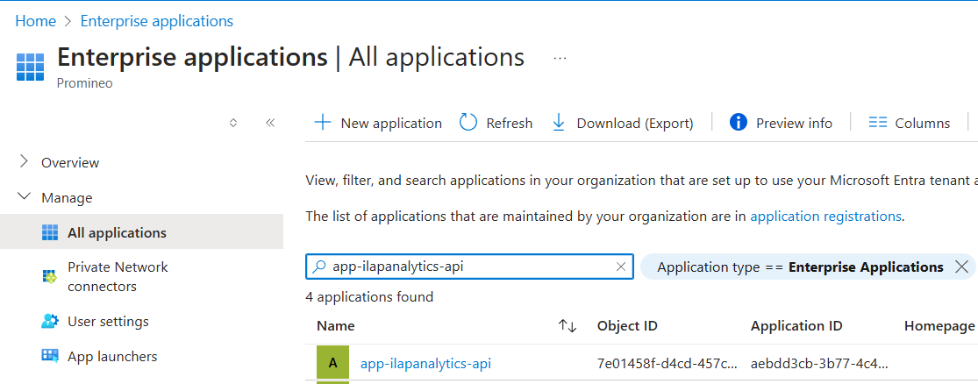Click the Promineo tenant name
The height and width of the screenshot is (384, 978).
click(x=85, y=83)
